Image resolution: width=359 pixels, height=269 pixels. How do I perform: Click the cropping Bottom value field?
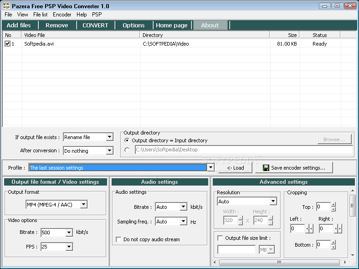point(324,245)
